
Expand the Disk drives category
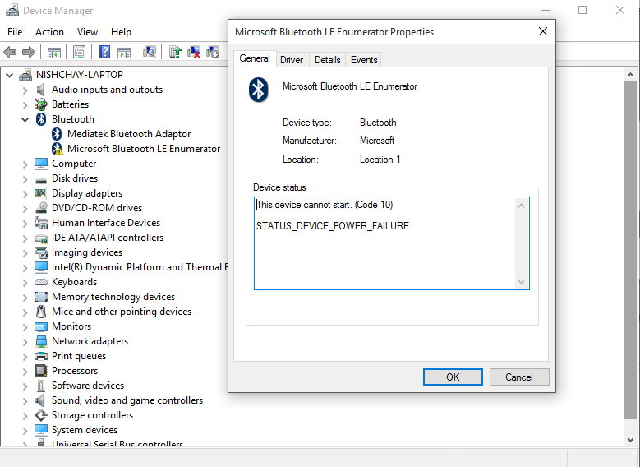[25, 179]
